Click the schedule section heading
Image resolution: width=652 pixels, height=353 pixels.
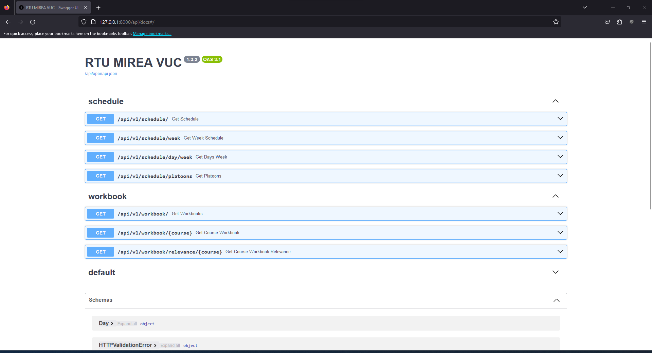106,101
